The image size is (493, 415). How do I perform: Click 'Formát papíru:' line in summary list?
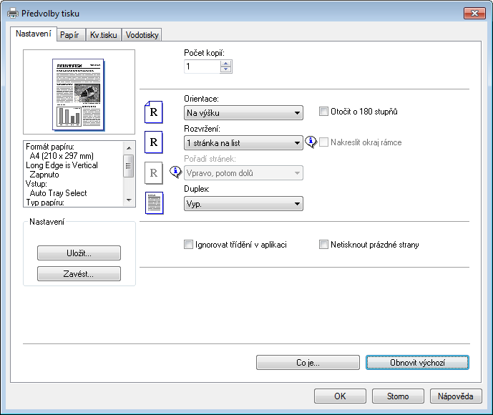50,147
